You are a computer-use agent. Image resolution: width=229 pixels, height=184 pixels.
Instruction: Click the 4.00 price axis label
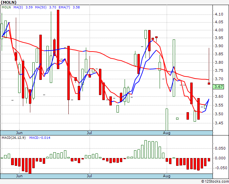click(x=219, y=30)
